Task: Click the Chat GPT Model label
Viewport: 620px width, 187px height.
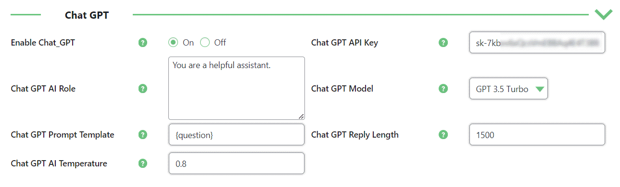Action: [342, 89]
